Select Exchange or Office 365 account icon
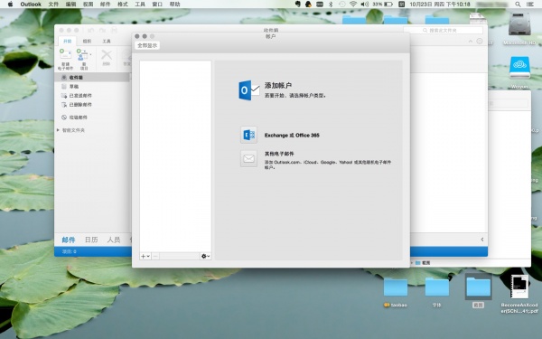Image resolution: width=542 pixels, height=339 pixels. tap(248, 135)
